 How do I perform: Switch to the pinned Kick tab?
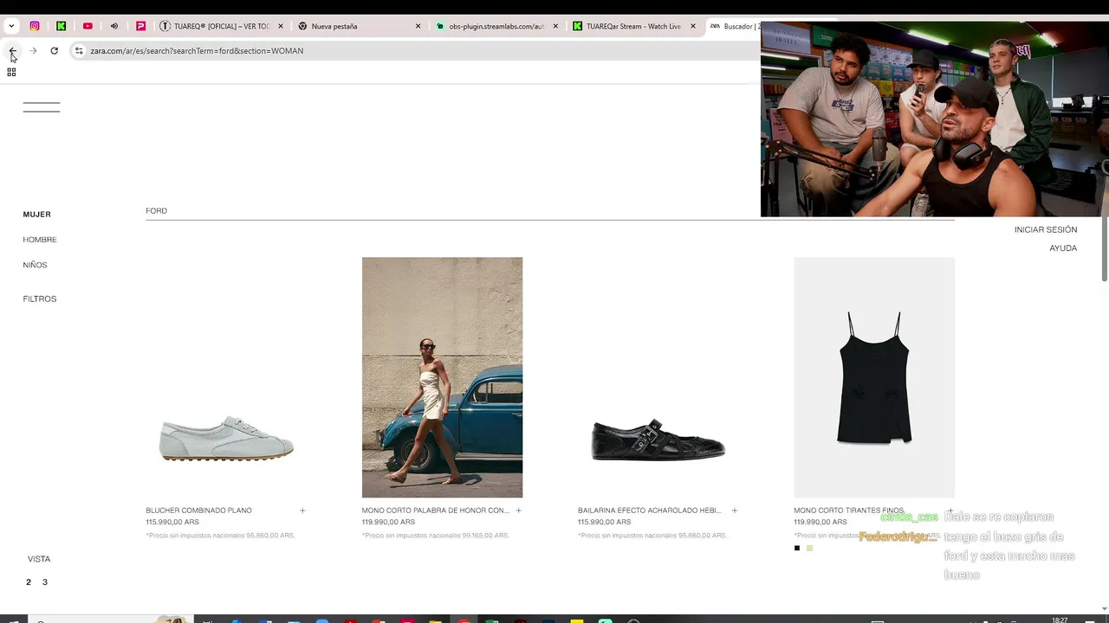point(61,26)
